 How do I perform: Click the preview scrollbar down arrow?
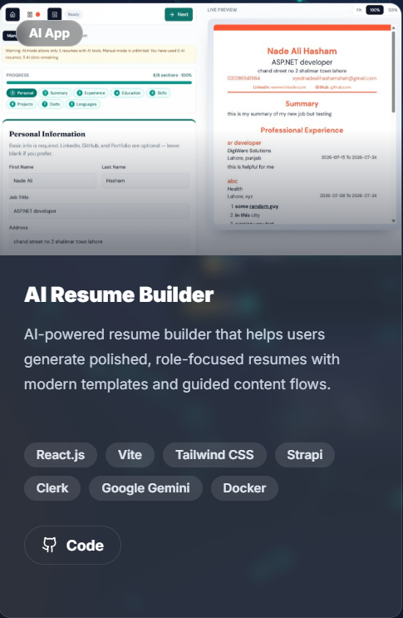[393, 220]
